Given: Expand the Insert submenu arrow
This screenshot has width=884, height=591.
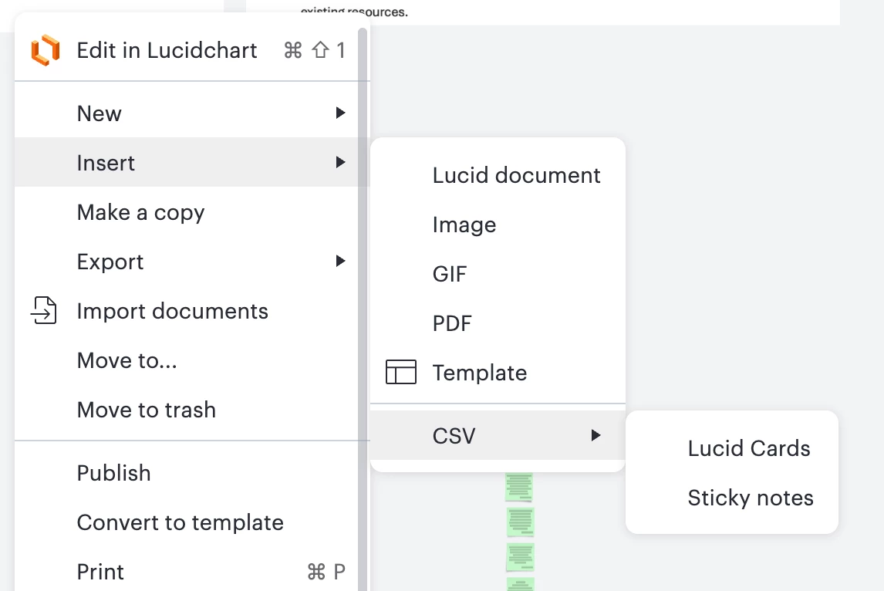Looking at the screenshot, I should (x=340, y=163).
